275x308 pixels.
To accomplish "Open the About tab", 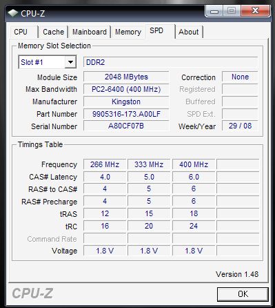I will pyautogui.click(x=189, y=32).
